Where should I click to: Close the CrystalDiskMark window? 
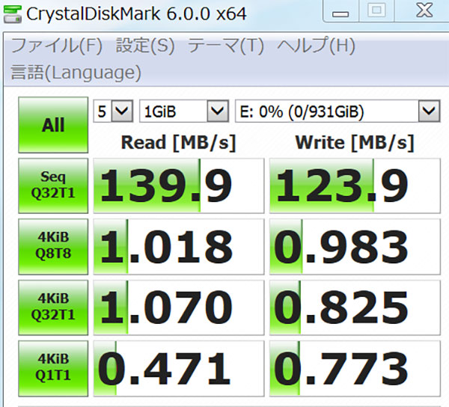pos(424,11)
